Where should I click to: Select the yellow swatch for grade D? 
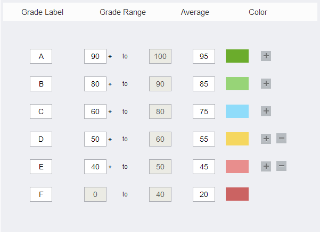[x=237, y=139]
